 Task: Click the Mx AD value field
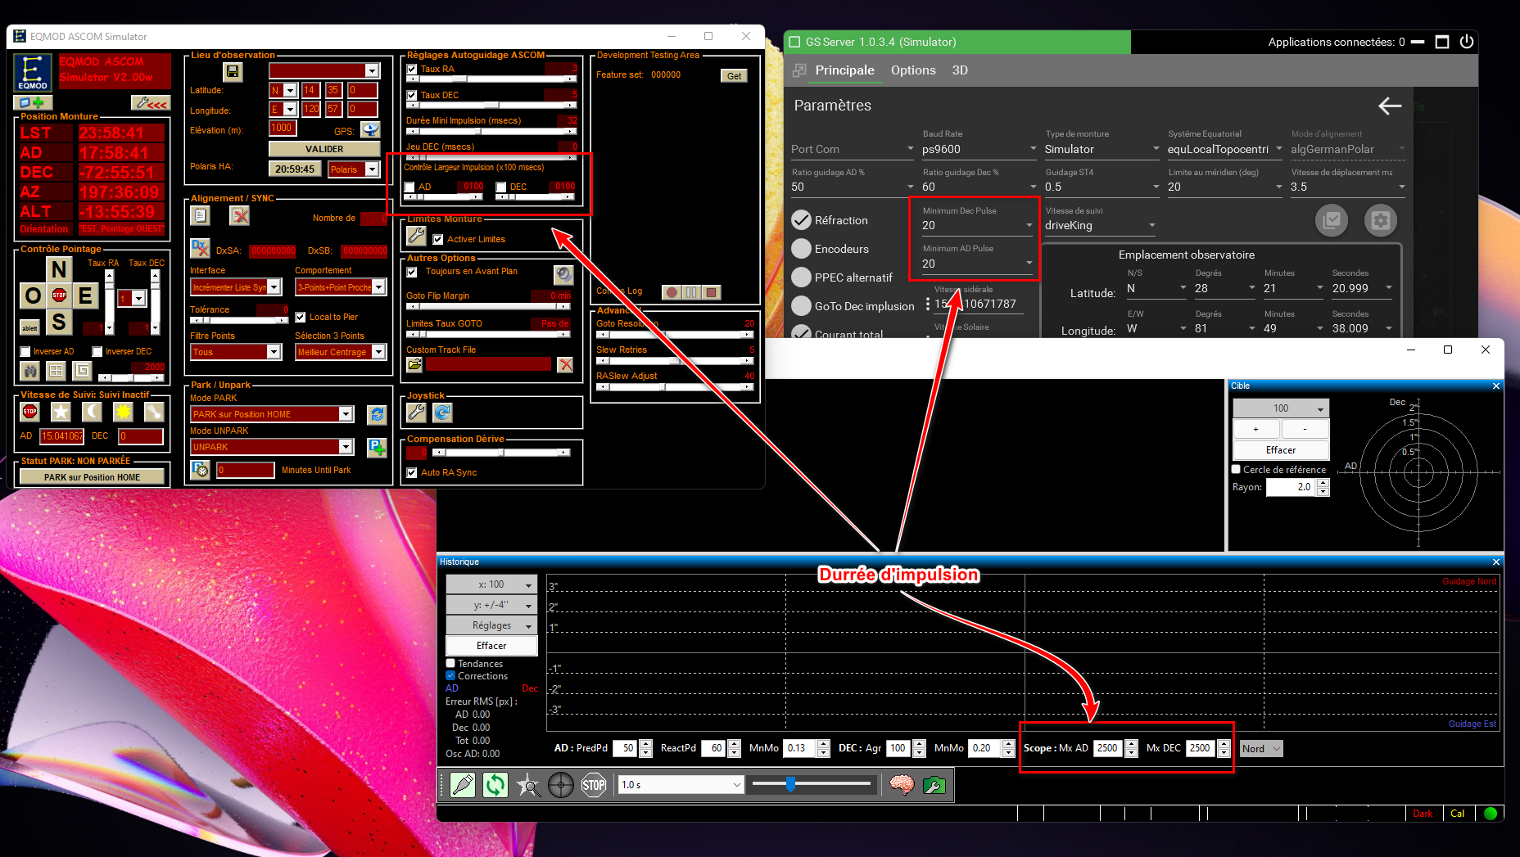[x=1107, y=748]
